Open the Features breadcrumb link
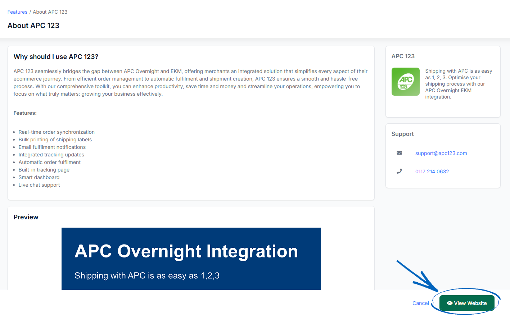This screenshot has width=510, height=315. pyautogui.click(x=17, y=12)
